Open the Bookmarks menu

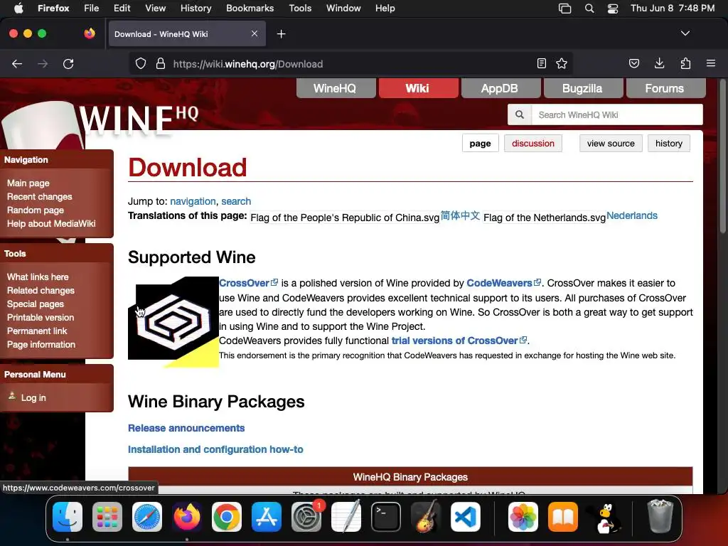250,8
